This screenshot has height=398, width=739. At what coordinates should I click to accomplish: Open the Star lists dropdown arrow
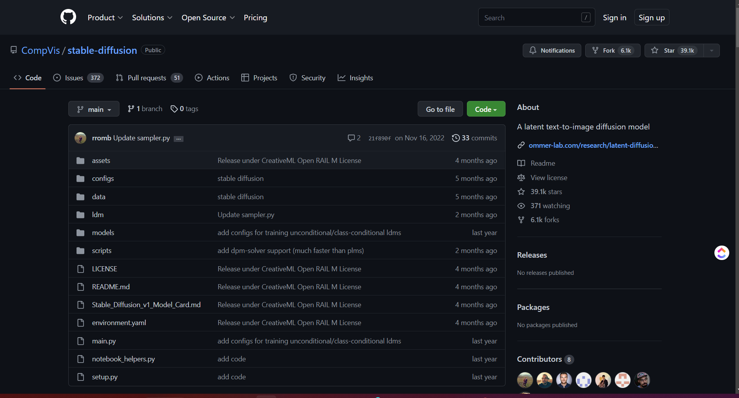(711, 51)
